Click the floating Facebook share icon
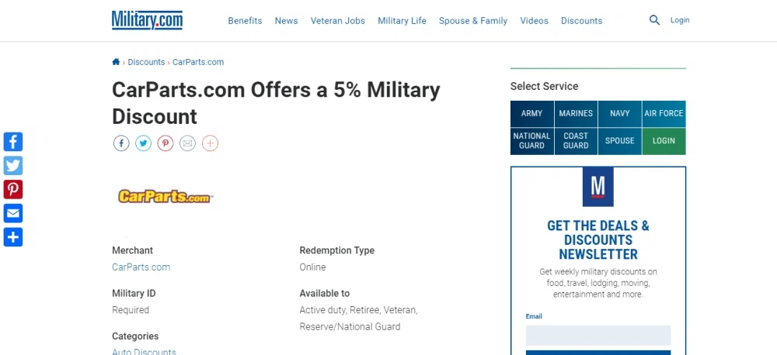Viewport: 777px width, 355px height. pyautogui.click(x=13, y=142)
